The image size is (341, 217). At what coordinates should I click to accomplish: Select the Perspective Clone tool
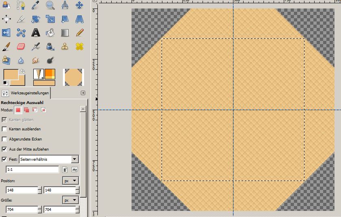[6, 60]
